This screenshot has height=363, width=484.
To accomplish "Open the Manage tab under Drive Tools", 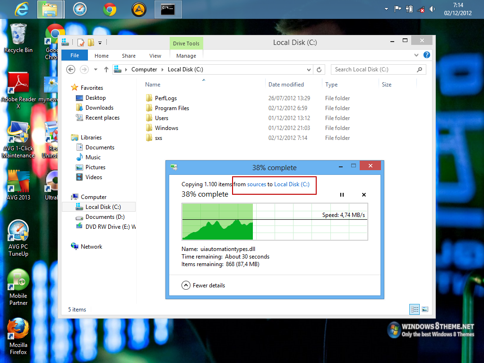I will pyautogui.click(x=186, y=55).
